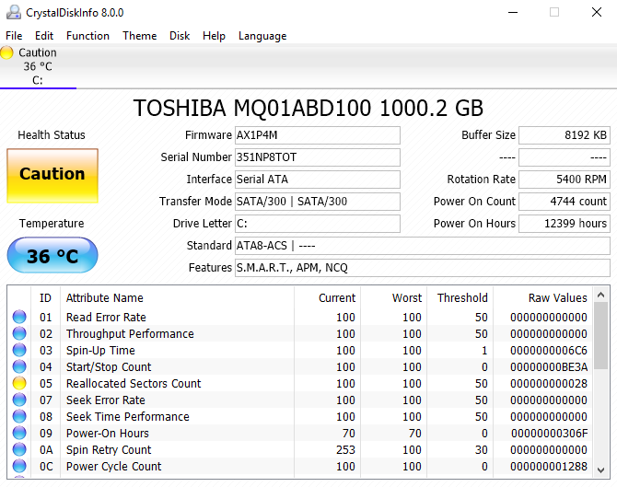Select the Reallocated Sectors Count row text

[134, 383]
